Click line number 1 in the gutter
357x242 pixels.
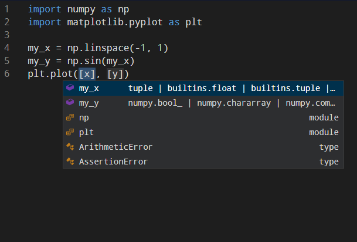click(x=7, y=9)
